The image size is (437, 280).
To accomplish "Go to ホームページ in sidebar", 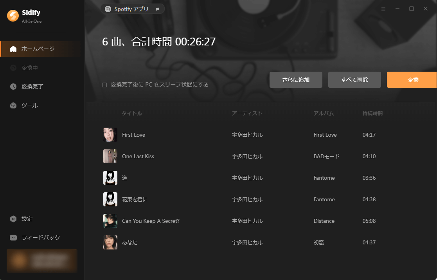I will [41, 49].
